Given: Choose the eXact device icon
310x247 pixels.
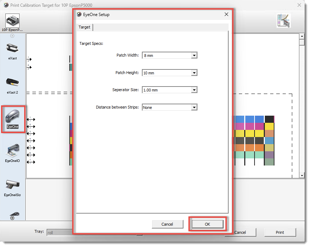Looking at the screenshot, I should tap(12, 48).
